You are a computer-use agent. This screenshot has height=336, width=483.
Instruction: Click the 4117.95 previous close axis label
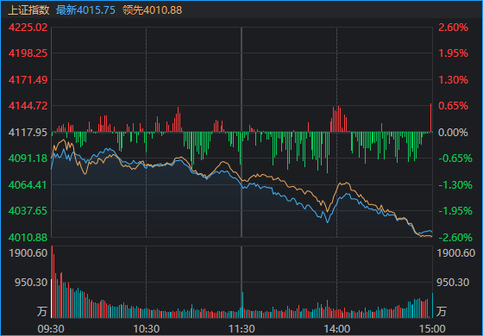tap(28, 133)
